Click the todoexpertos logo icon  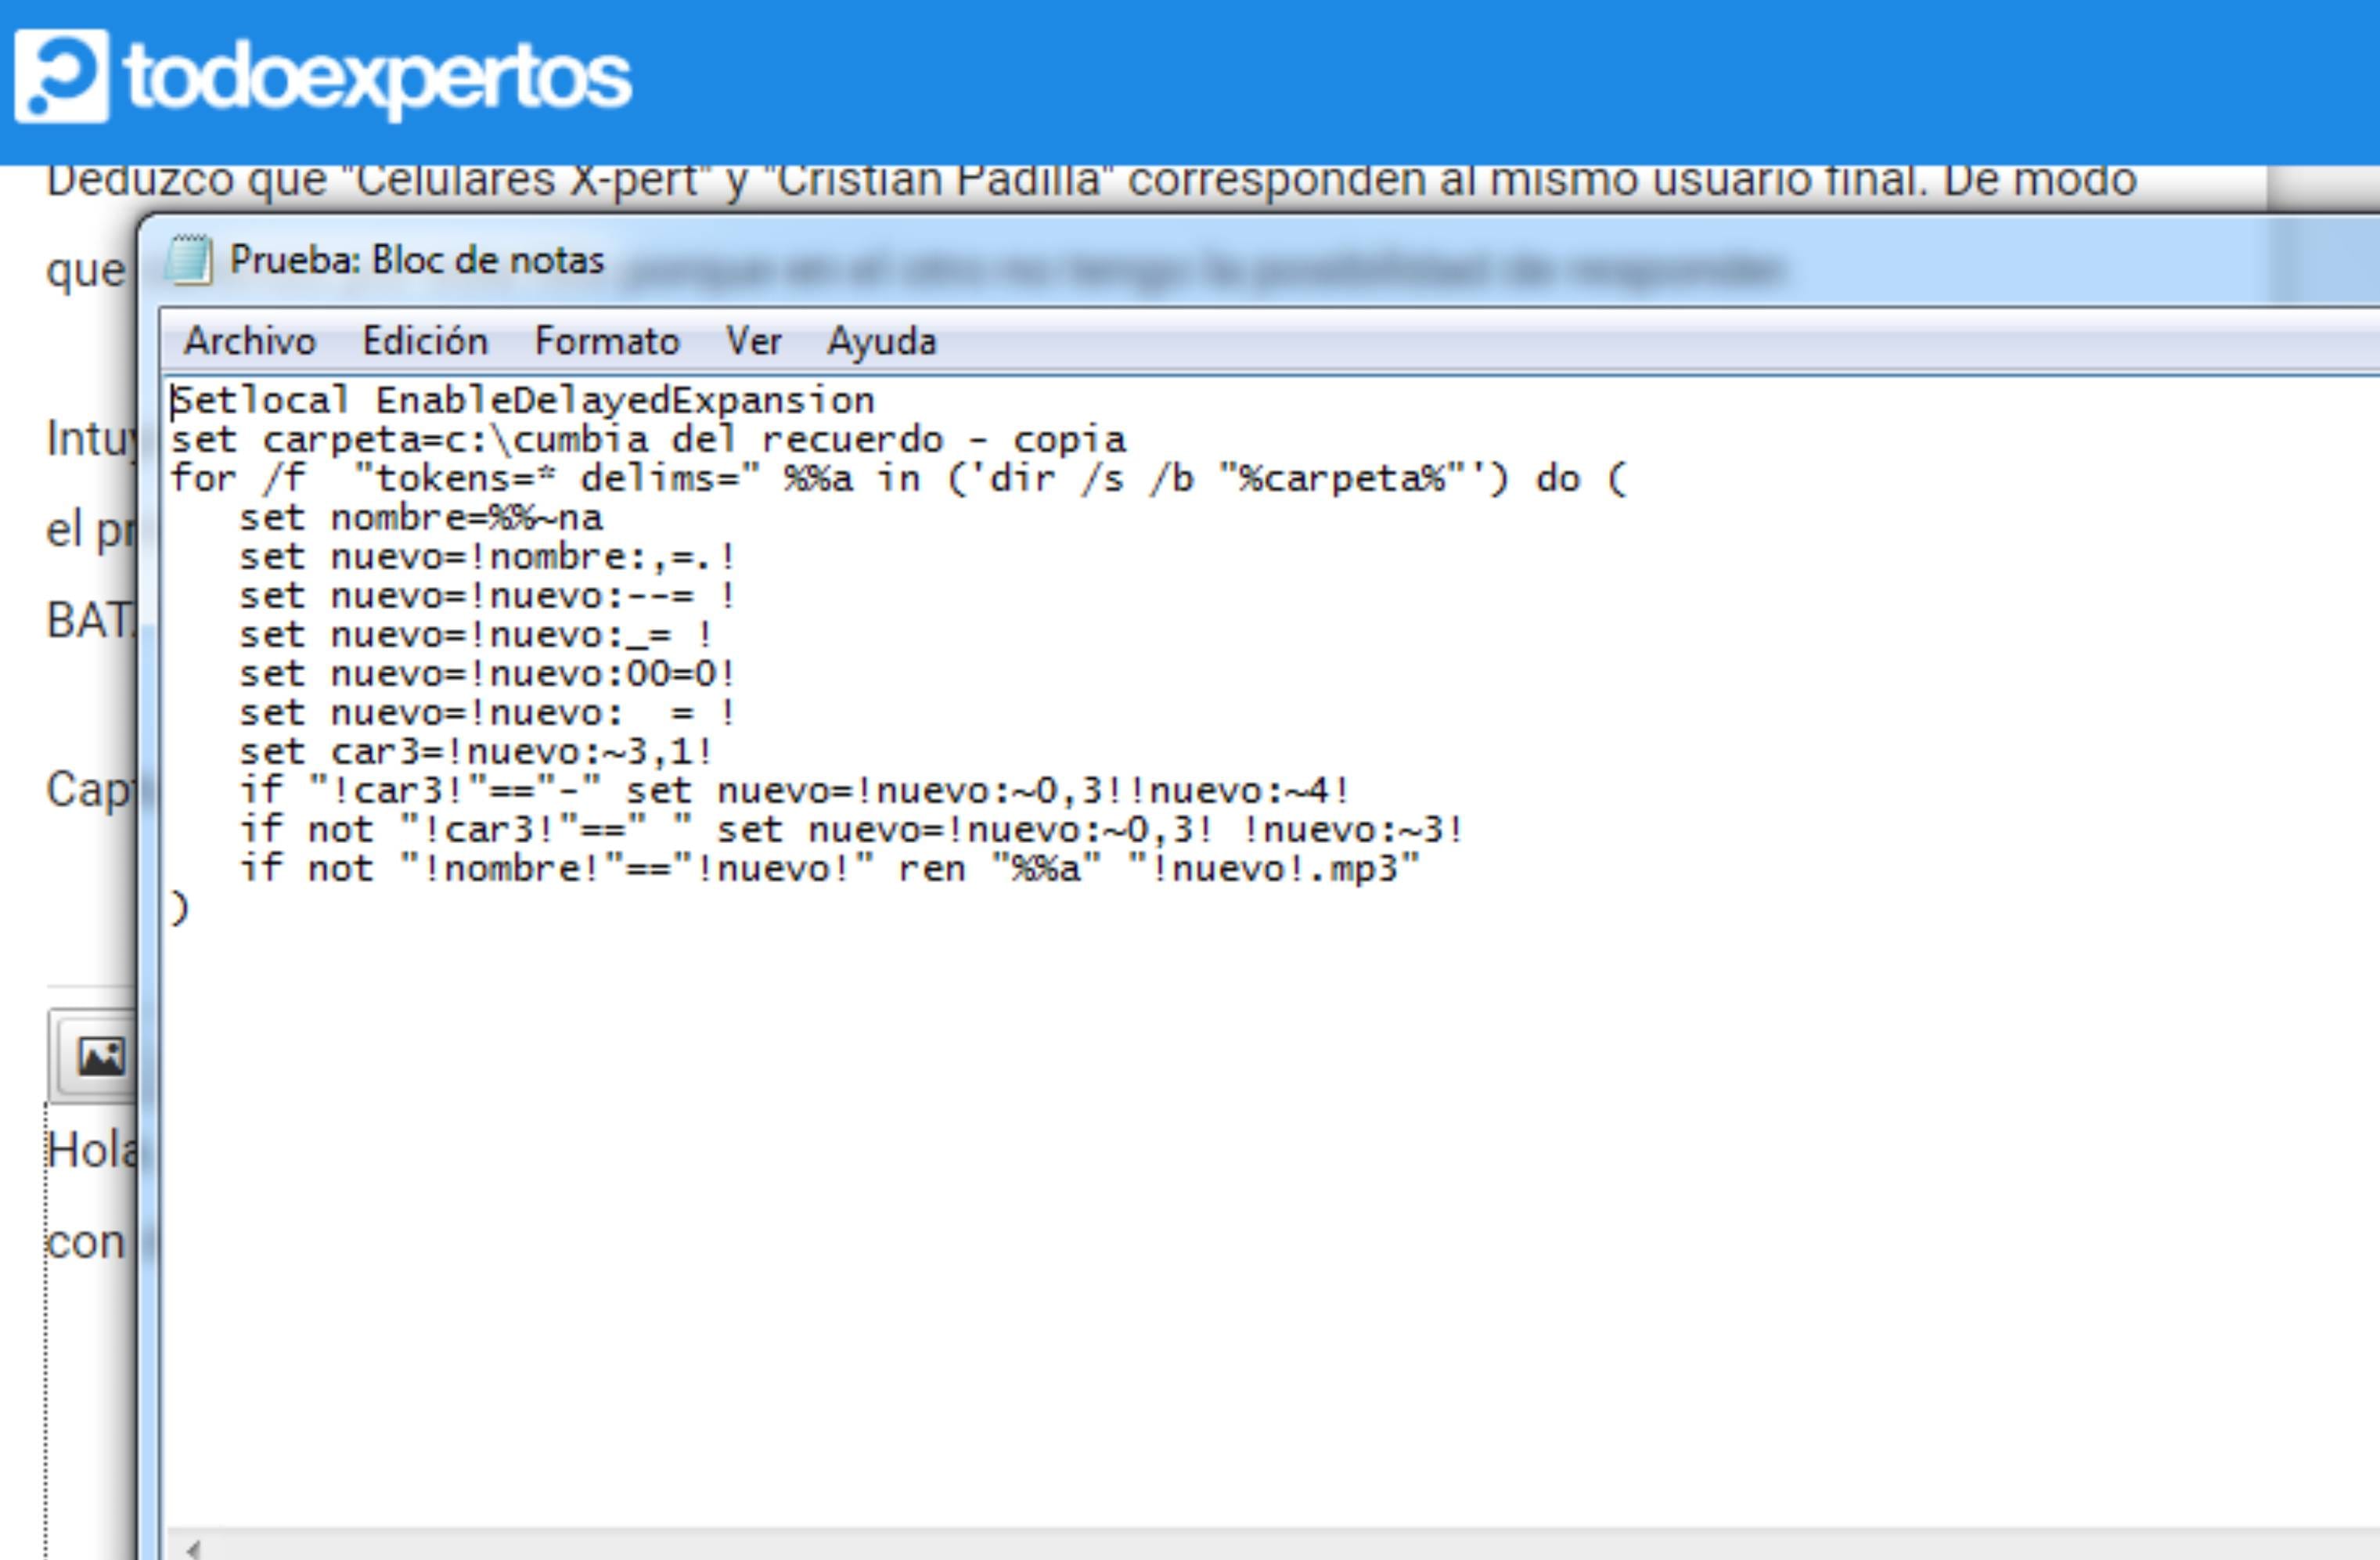tap(61, 76)
